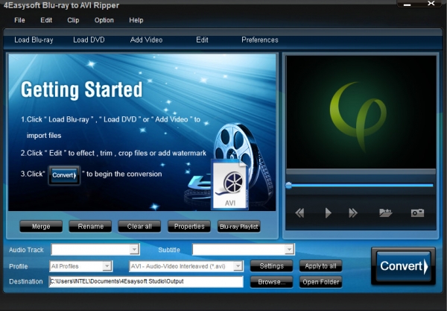Click the Apply to all button
The height and width of the screenshot is (311, 447).
320,266
